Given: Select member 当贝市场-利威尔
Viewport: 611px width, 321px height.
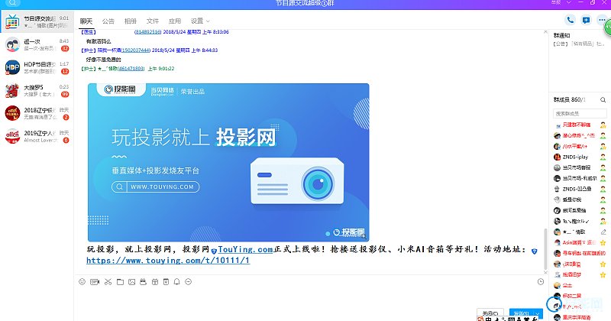Looking at the screenshot, I should (x=580, y=178).
